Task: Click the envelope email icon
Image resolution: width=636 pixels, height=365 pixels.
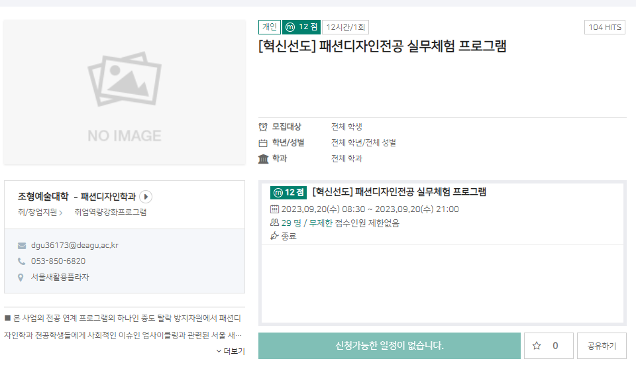Action: tap(22, 246)
